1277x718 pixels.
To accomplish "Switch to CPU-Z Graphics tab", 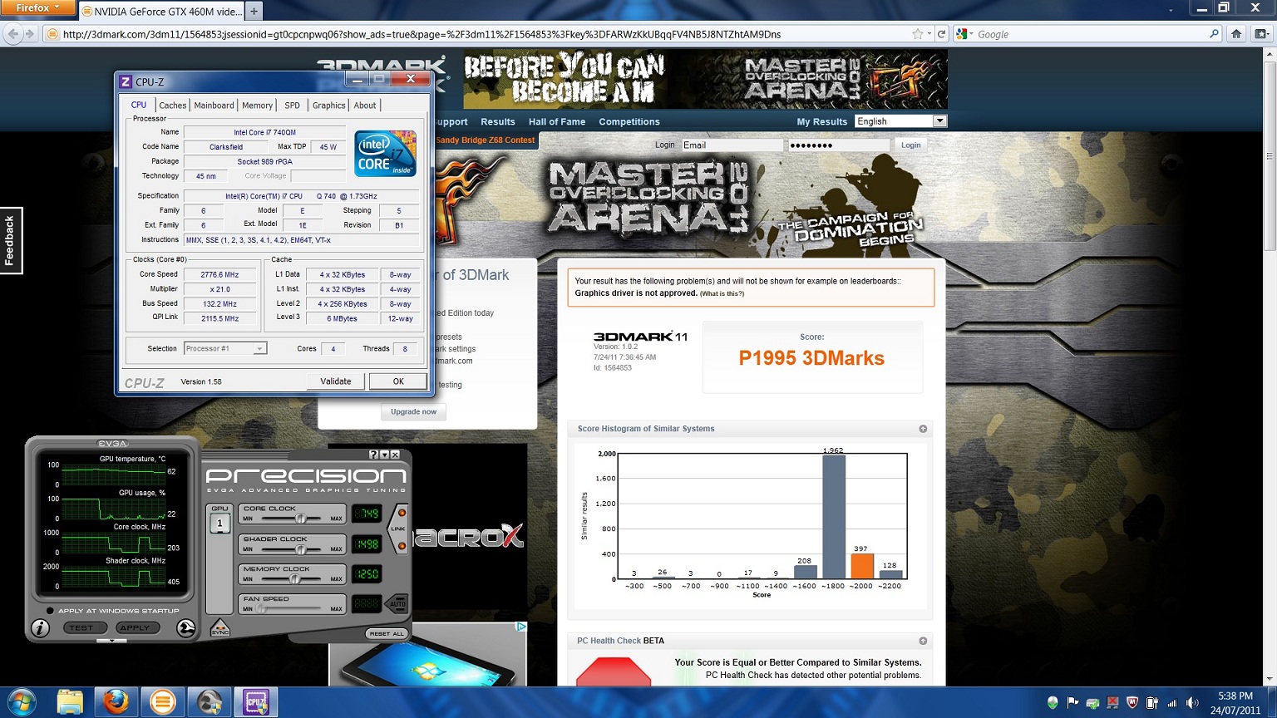I will (x=328, y=106).
